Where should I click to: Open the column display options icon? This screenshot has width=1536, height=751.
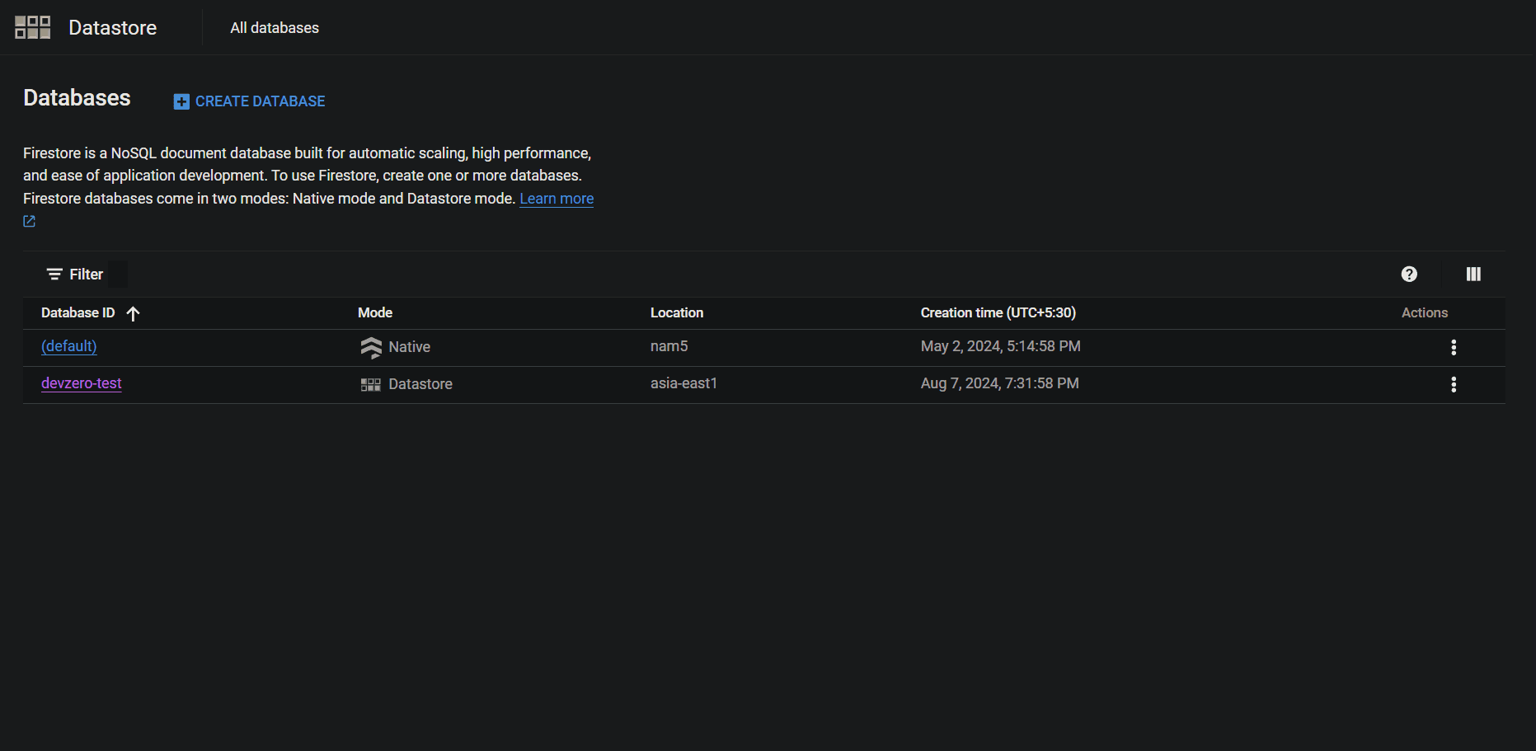point(1473,274)
